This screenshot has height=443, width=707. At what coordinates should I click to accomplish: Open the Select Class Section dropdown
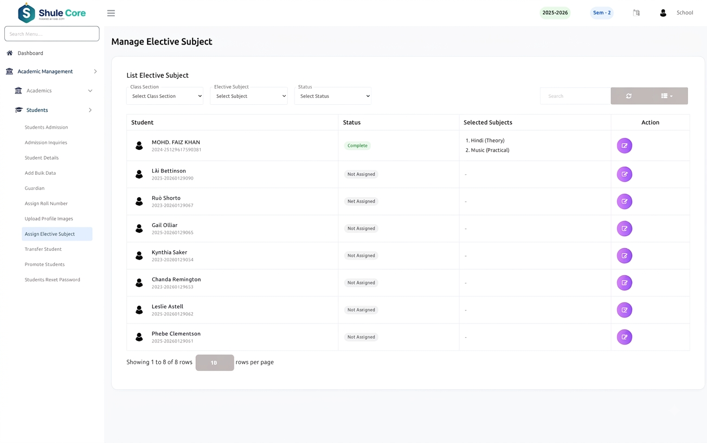click(x=165, y=96)
